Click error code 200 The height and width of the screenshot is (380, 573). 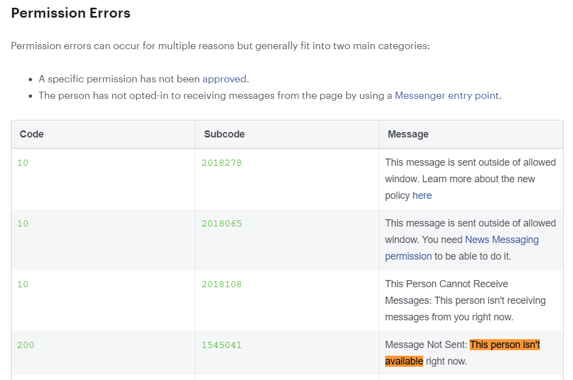(25, 345)
